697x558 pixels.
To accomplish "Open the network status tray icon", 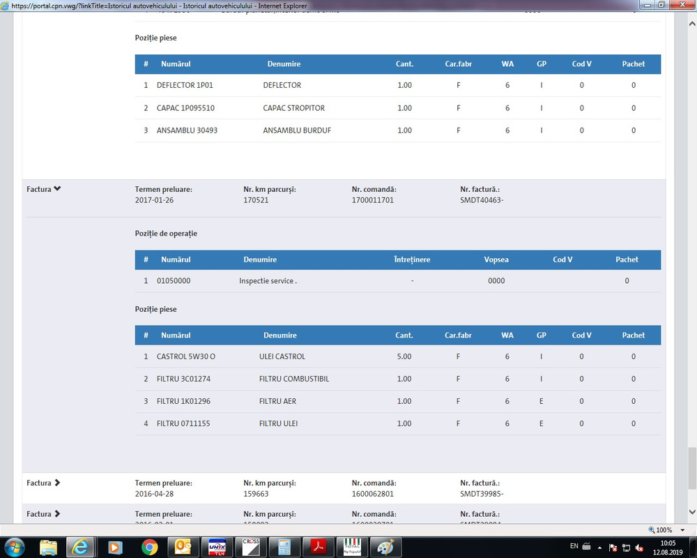I will click(x=627, y=548).
